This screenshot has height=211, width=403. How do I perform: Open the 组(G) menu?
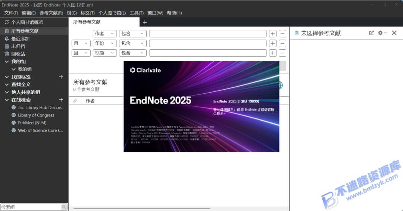[x=72, y=13]
